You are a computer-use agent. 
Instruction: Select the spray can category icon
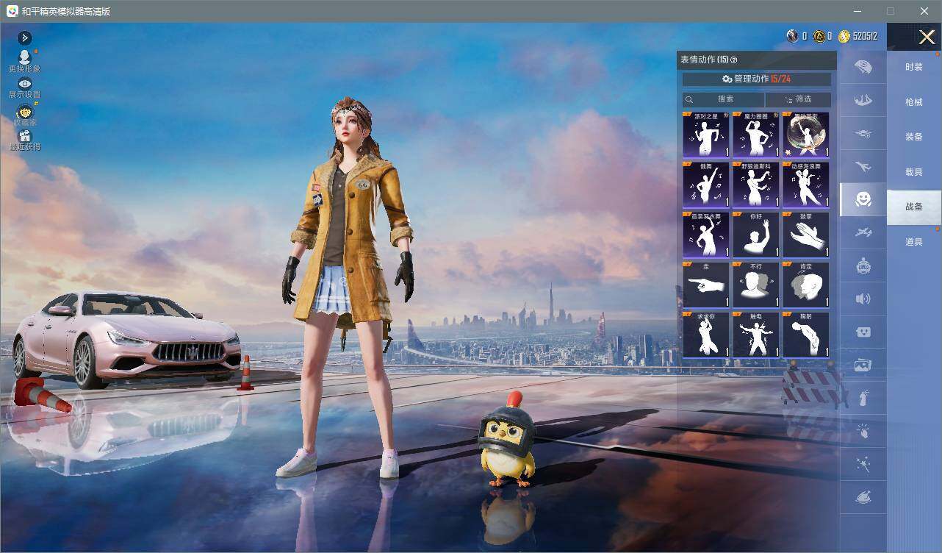coord(863,398)
